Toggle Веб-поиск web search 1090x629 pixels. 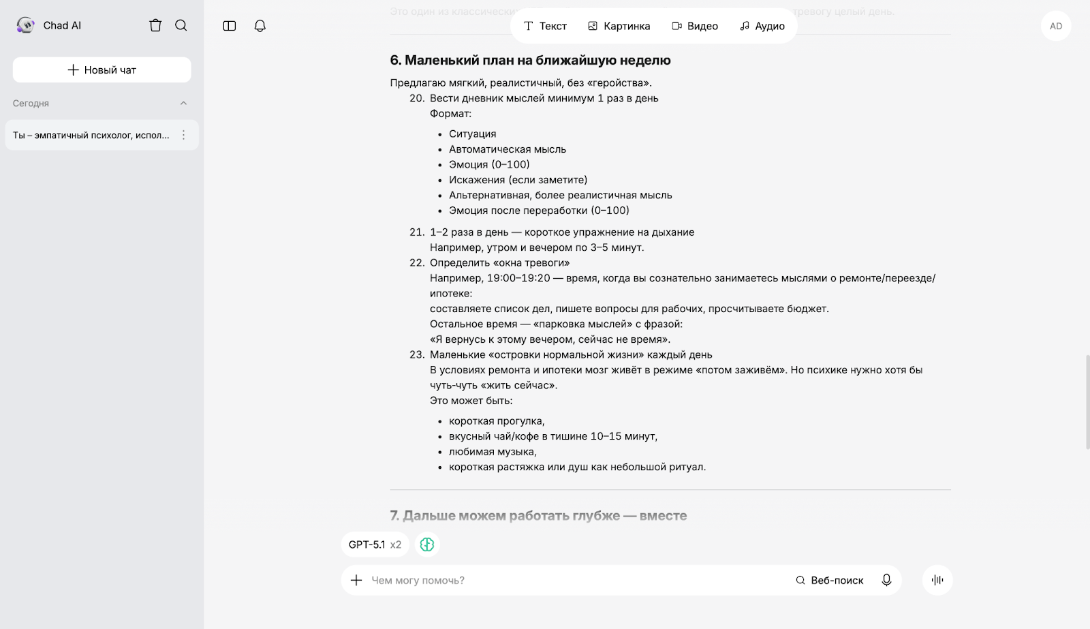point(830,580)
